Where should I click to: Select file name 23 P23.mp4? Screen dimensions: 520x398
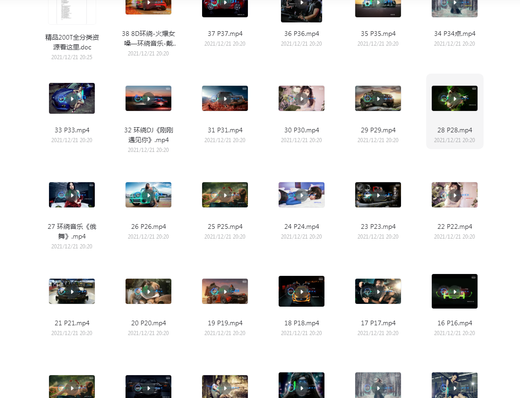[x=378, y=226]
